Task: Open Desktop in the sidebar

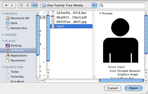Action: tap(18, 46)
